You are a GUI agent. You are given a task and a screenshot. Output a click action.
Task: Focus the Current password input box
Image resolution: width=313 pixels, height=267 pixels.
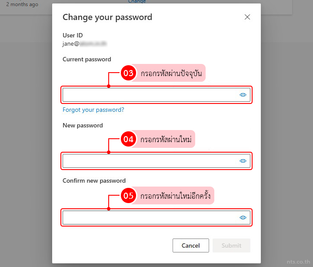click(150, 95)
